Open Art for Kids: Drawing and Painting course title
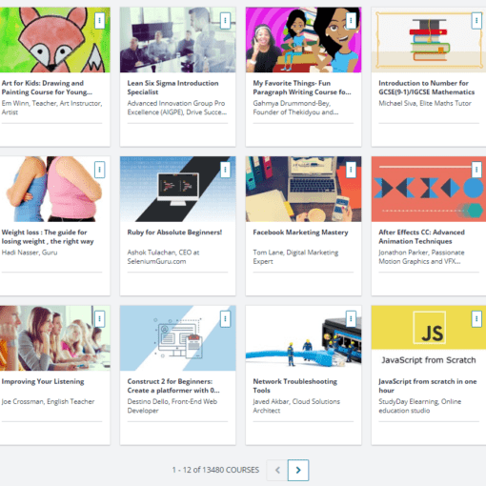The width and height of the screenshot is (486, 486). coord(47,88)
